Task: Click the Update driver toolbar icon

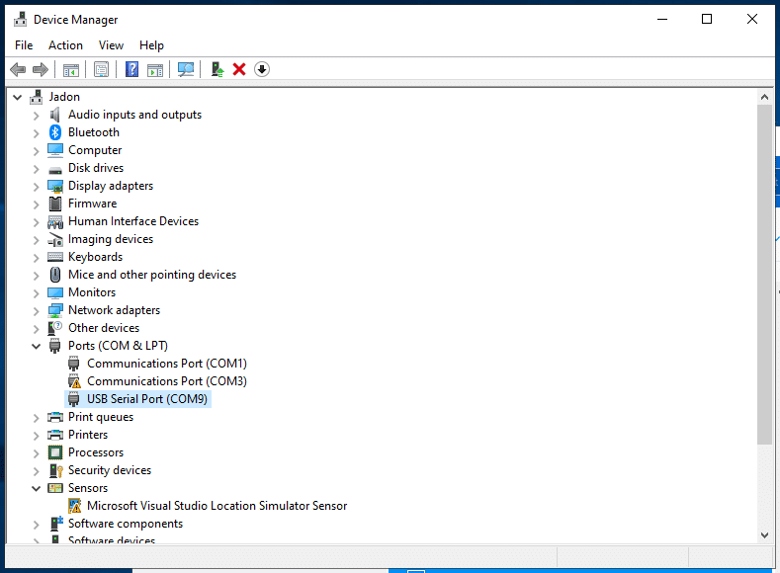Action: click(x=217, y=69)
